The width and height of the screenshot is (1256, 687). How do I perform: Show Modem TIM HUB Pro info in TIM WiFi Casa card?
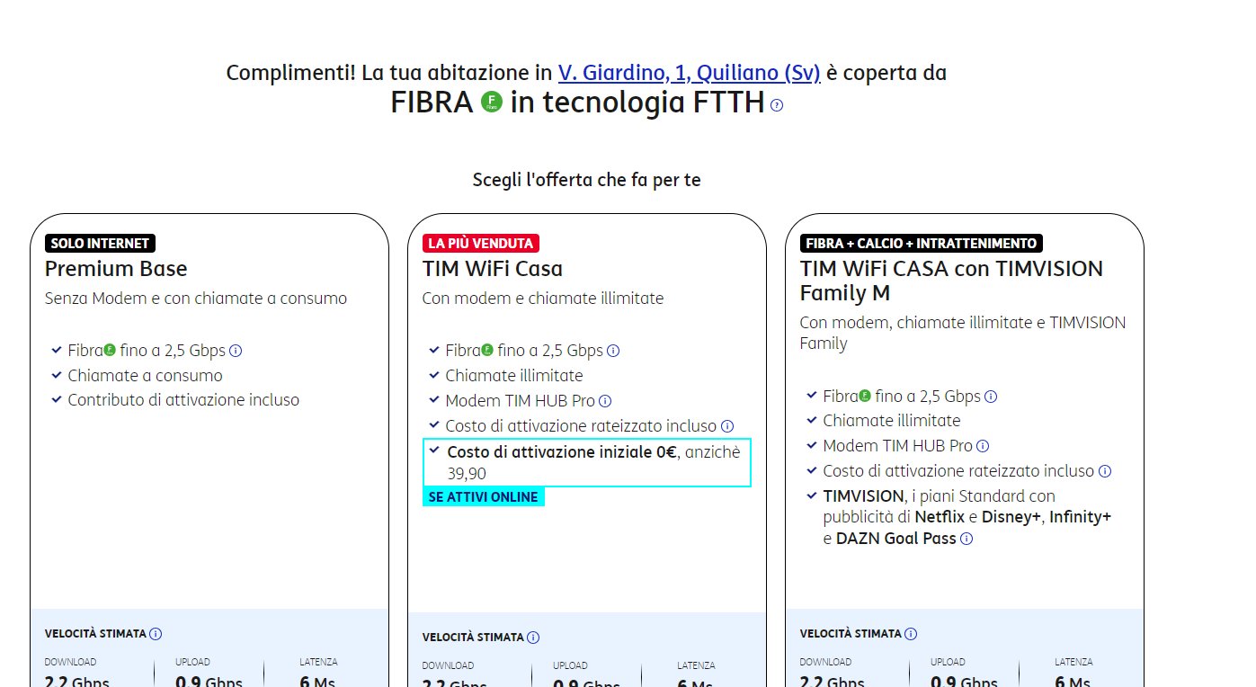[x=605, y=401]
